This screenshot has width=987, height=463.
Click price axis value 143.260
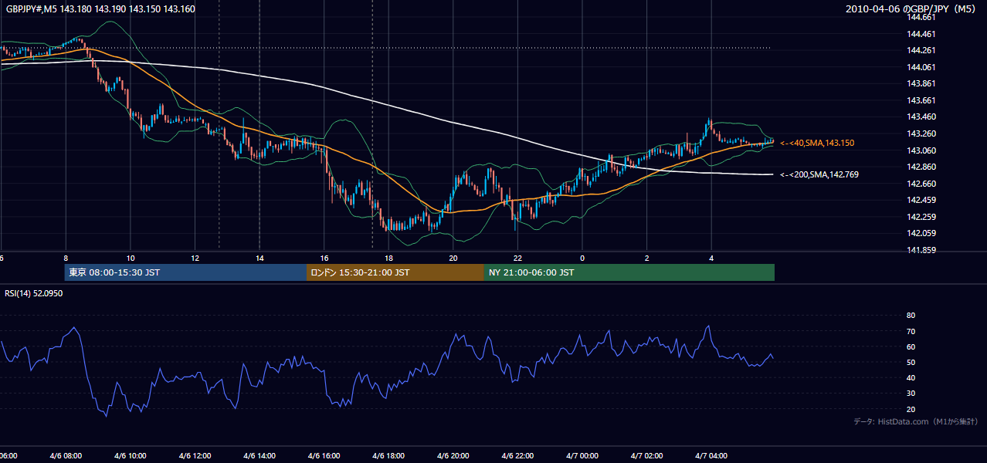921,133
